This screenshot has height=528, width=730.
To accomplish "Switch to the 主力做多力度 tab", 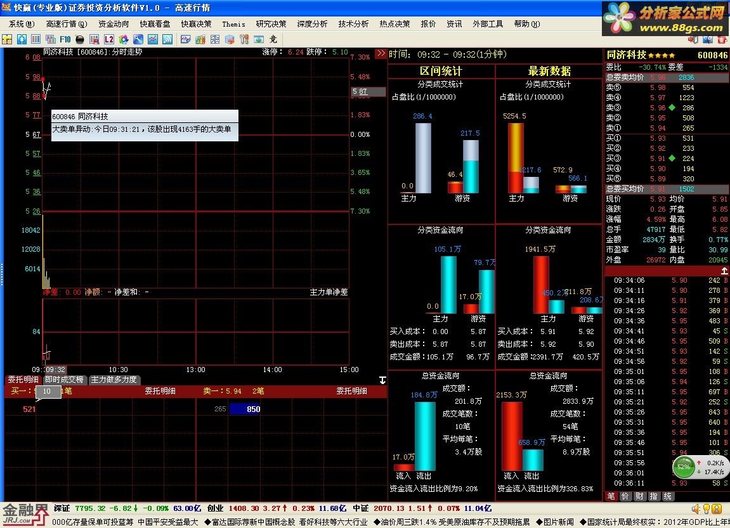I will click(114, 380).
